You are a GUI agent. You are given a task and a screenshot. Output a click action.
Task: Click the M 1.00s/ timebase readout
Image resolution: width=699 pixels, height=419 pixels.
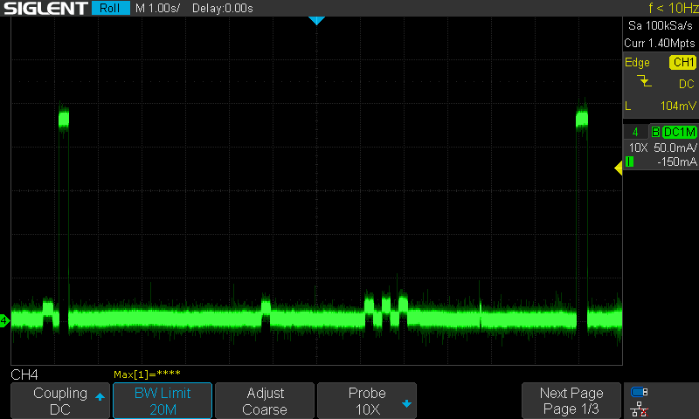tap(159, 9)
